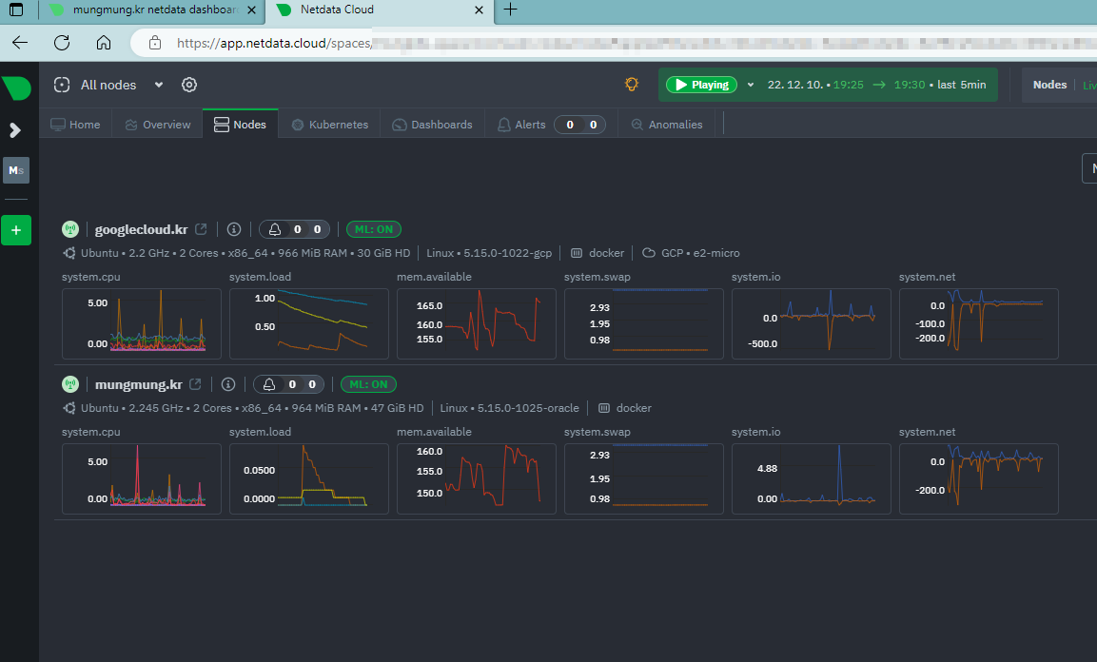Click Linux 5.15.0-1025-oracle kernel text
The image size is (1097, 662).
pos(509,408)
